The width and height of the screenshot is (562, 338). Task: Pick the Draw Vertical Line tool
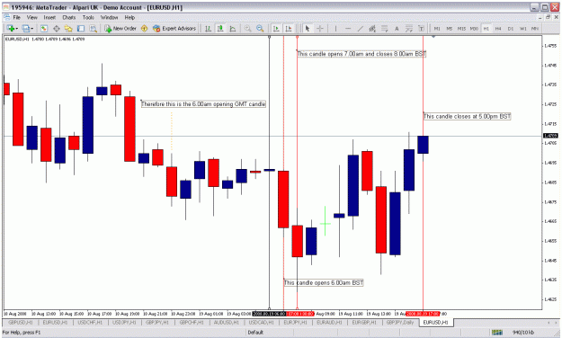click(335, 28)
